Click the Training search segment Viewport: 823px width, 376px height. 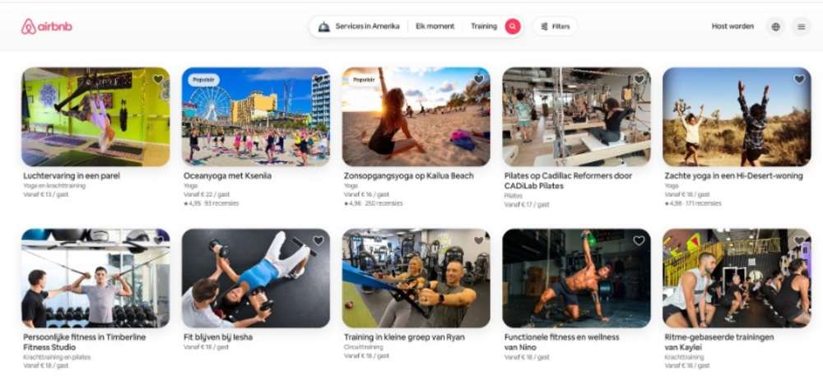click(x=483, y=27)
